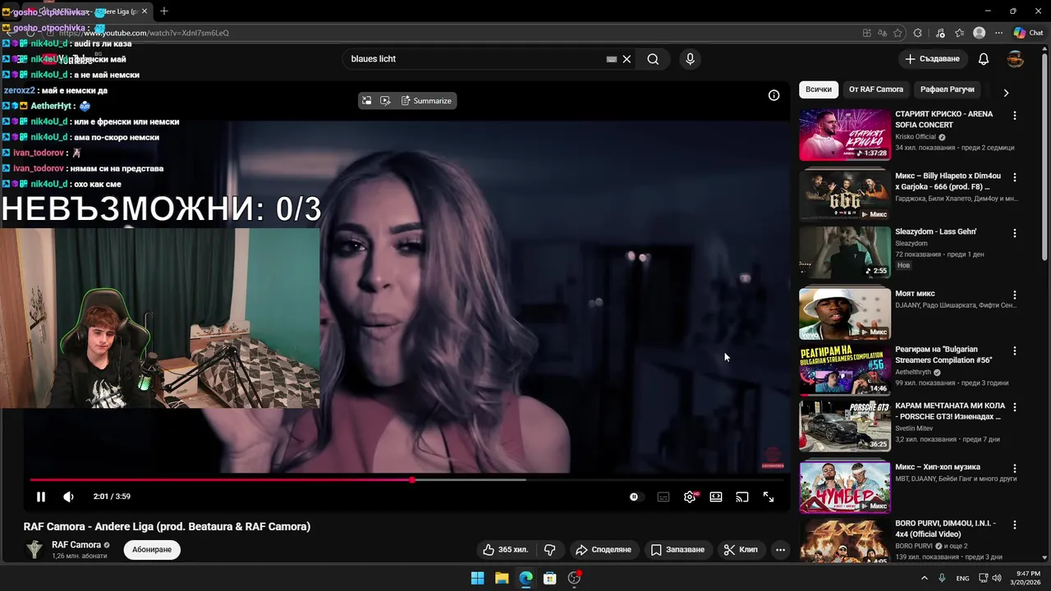Enter full screen mode

tap(769, 497)
